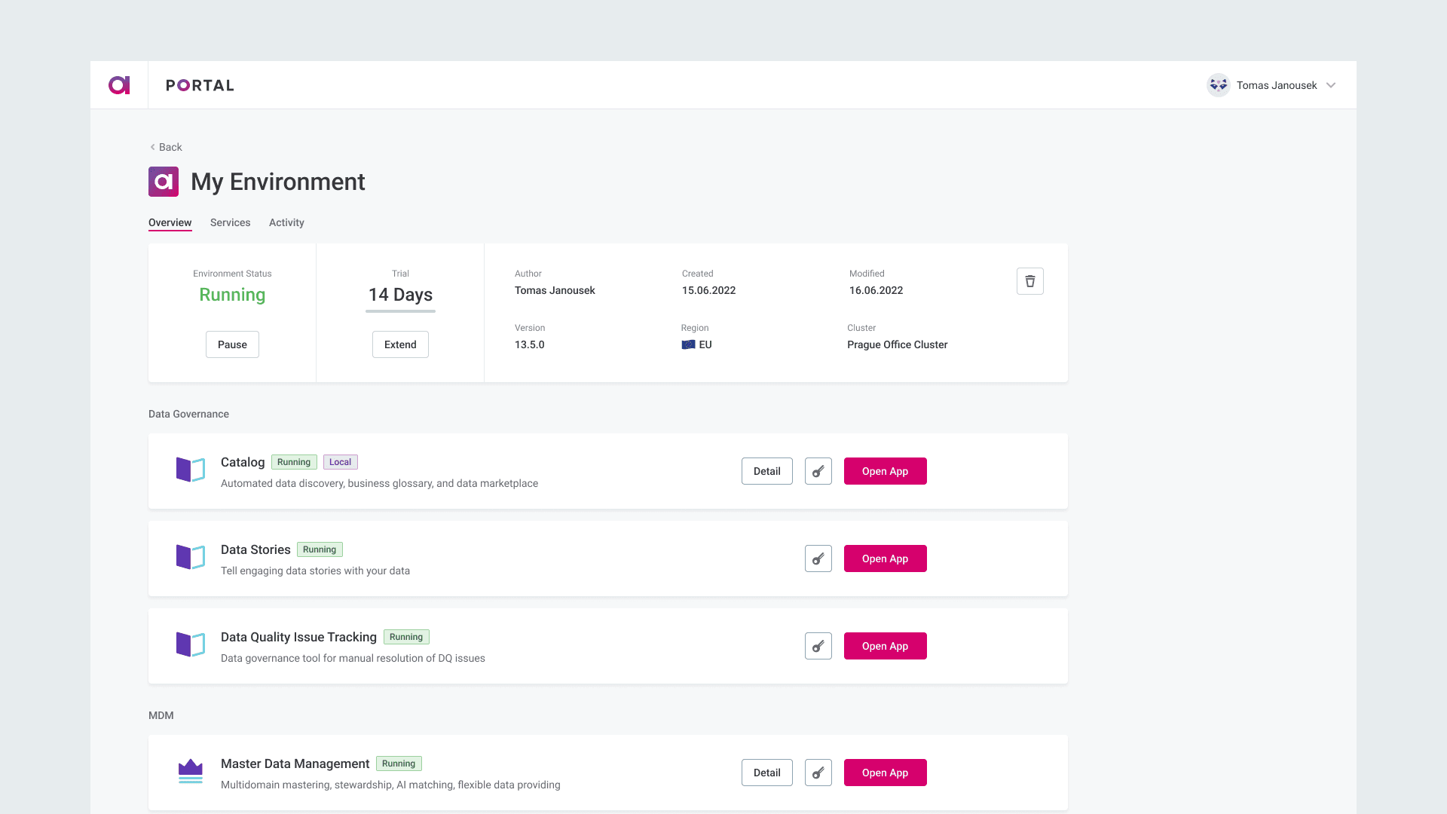The height and width of the screenshot is (814, 1447).
Task: Select the Overview tab
Action: click(170, 222)
